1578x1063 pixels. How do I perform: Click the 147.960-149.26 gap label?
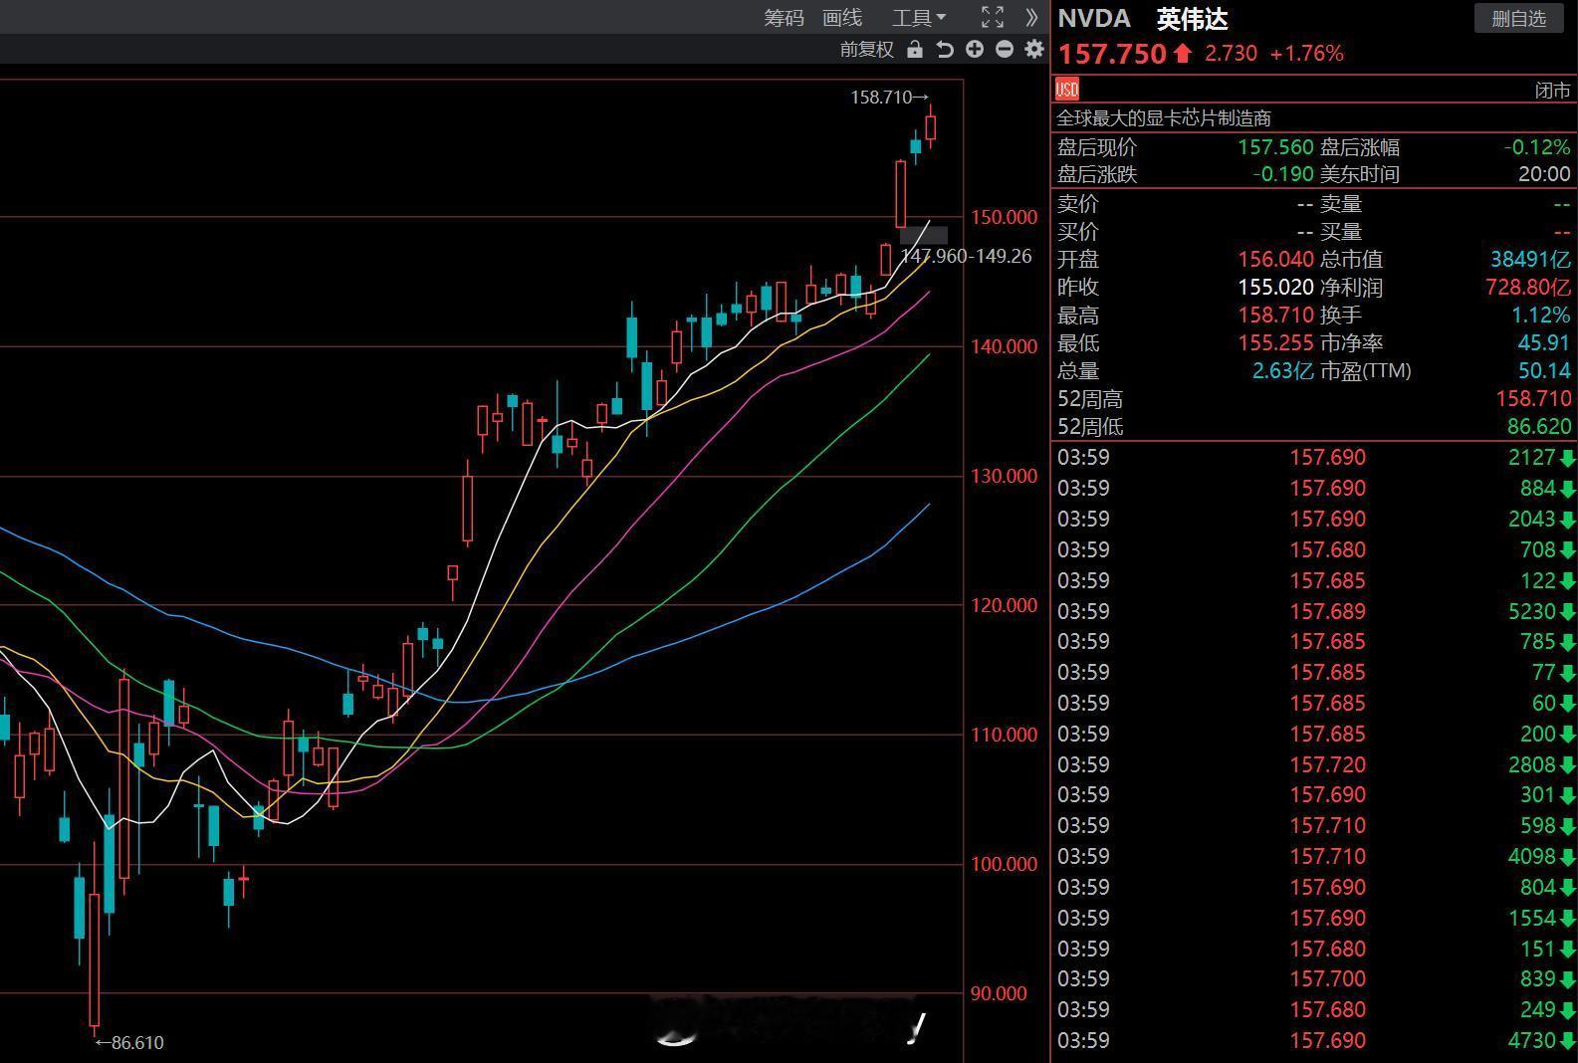click(966, 256)
